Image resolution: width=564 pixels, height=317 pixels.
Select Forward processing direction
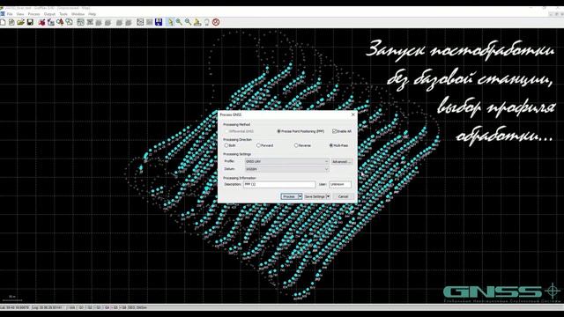click(x=264, y=145)
